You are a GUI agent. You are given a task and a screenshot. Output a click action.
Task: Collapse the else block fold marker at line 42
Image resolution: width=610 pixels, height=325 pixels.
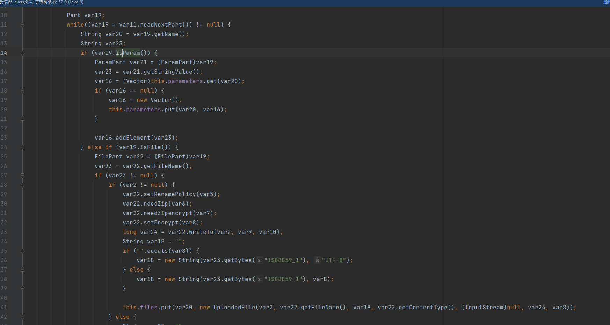[x=22, y=317]
